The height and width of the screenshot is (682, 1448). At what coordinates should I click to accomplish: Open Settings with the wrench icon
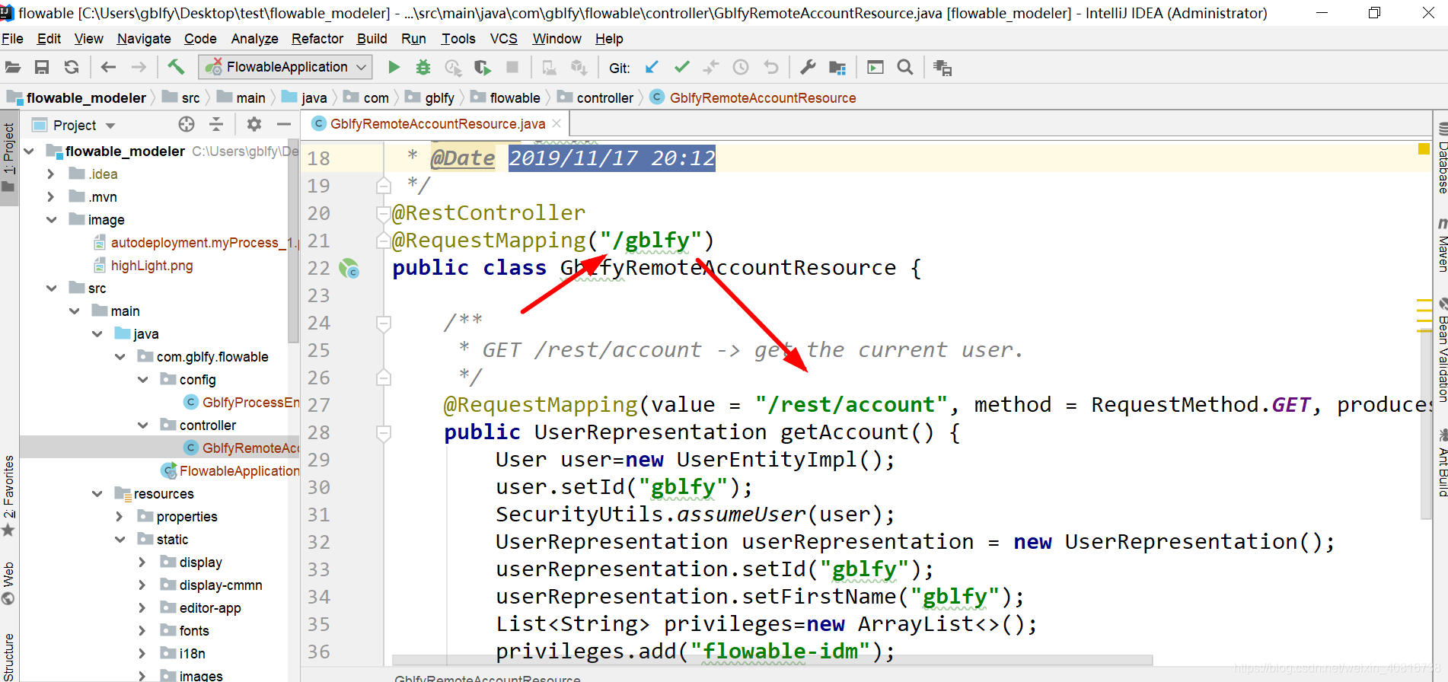point(808,68)
